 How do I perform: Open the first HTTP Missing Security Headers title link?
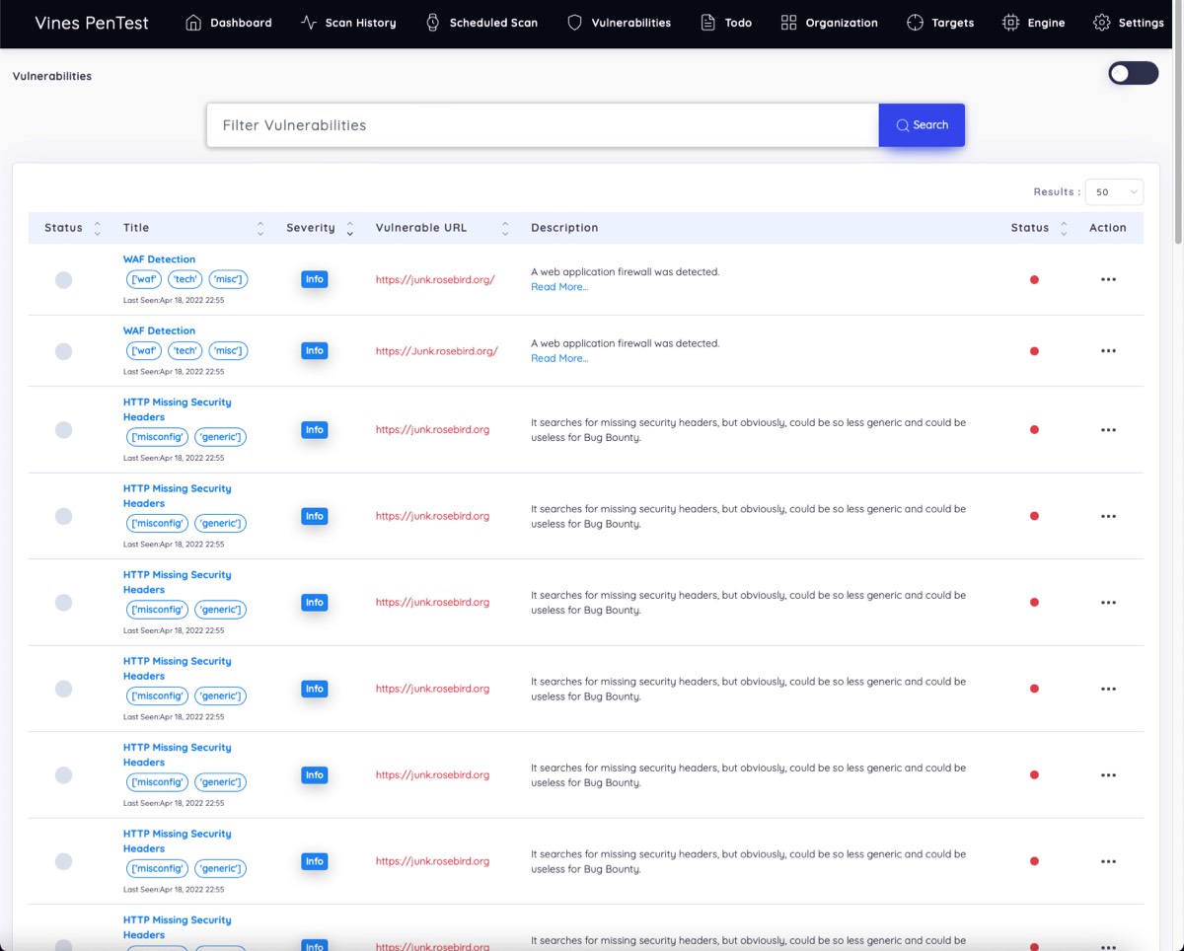click(178, 409)
